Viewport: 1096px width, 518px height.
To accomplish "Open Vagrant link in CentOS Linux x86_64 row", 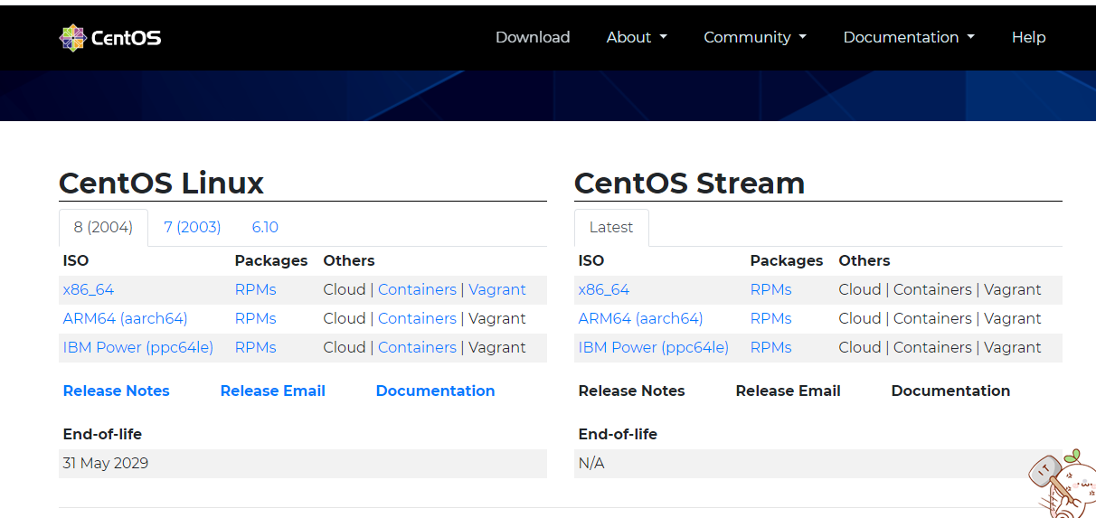I will (x=497, y=289).
